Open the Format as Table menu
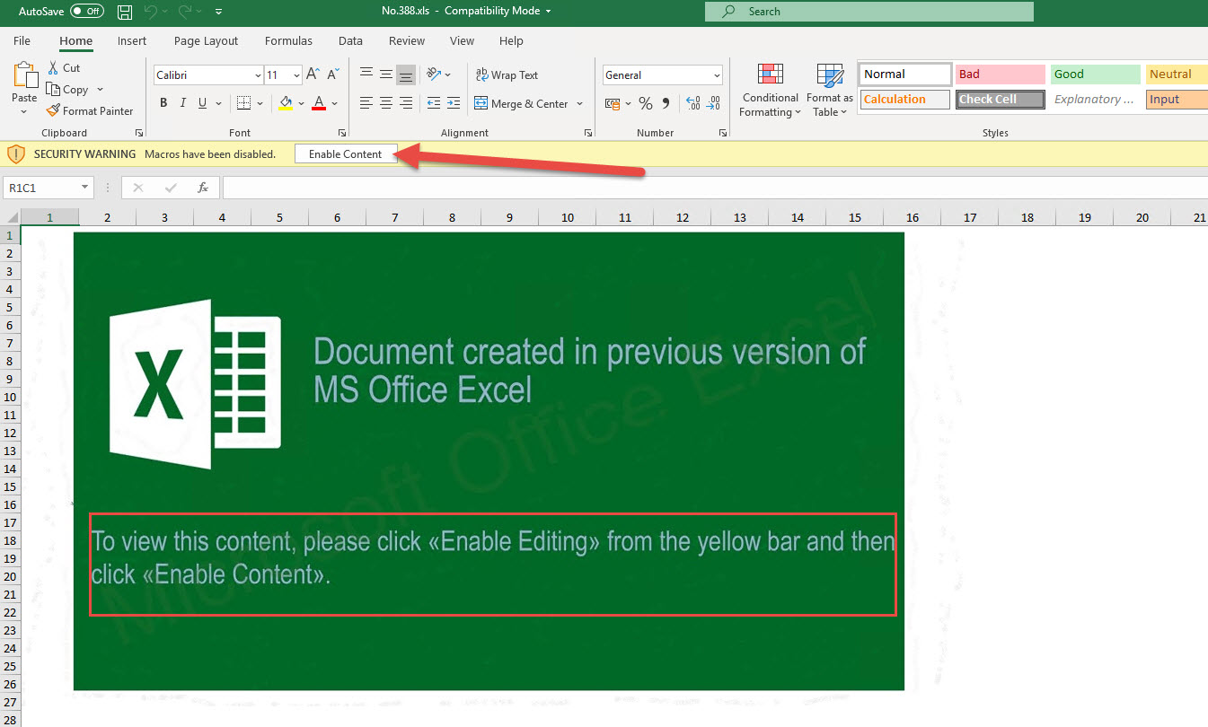The height and width of the screenshot is (727, 1208). point(829,91)
